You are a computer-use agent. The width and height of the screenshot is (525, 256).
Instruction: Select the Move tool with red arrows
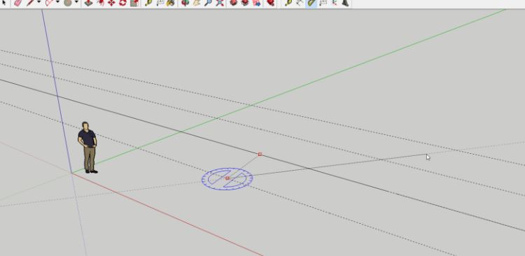[111, 3]
